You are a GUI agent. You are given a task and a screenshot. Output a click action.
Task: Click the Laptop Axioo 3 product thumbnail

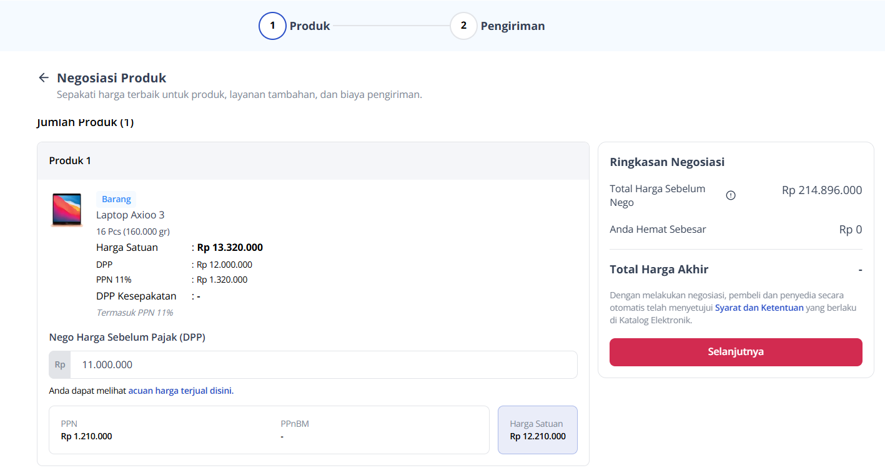click(66, 210)
